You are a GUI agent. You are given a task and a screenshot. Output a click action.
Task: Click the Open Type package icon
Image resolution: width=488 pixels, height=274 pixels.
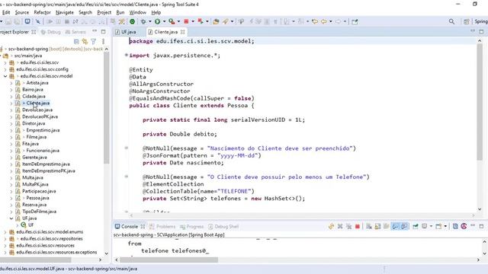(216, 21)
